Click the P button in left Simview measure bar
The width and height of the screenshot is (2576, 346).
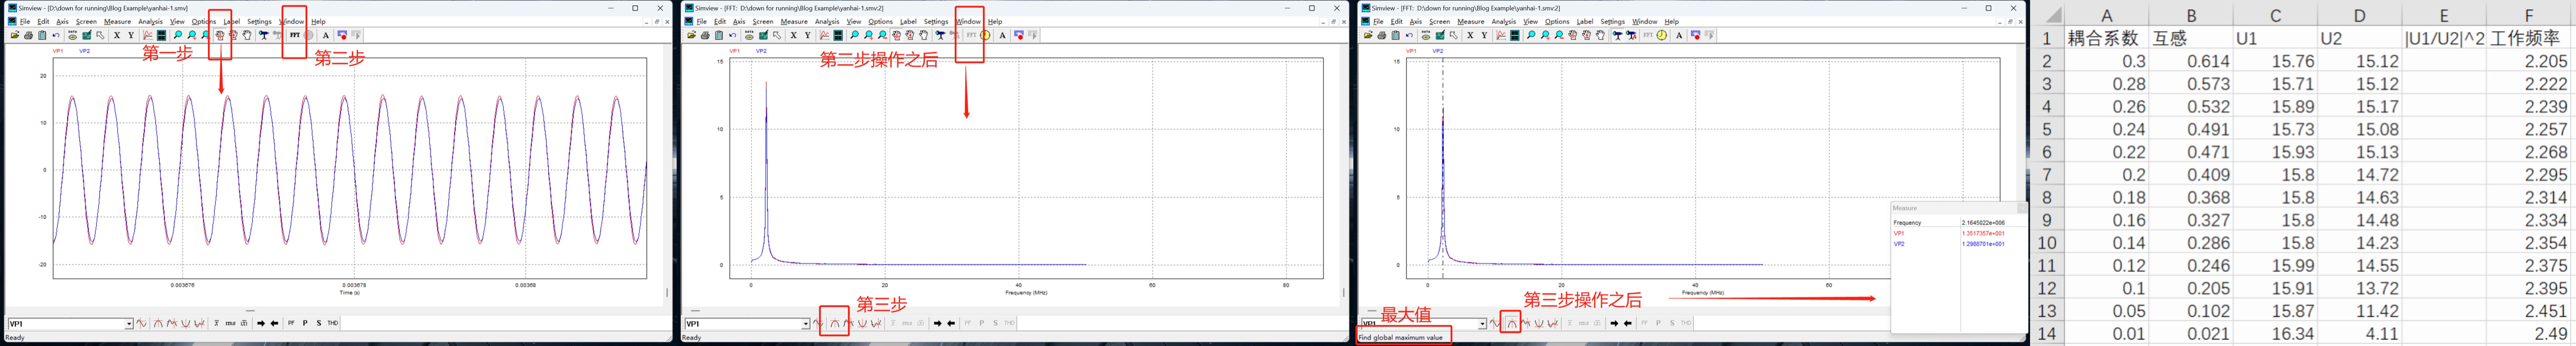[x=305, y=323]
